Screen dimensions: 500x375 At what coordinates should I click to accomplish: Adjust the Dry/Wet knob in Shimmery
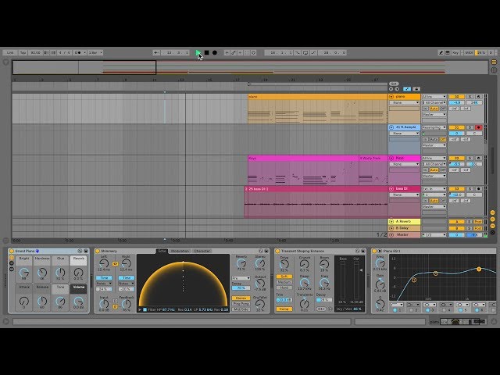260,304
